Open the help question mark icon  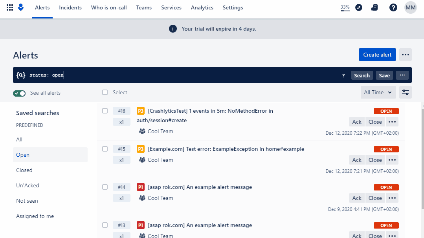pos(393,7)
